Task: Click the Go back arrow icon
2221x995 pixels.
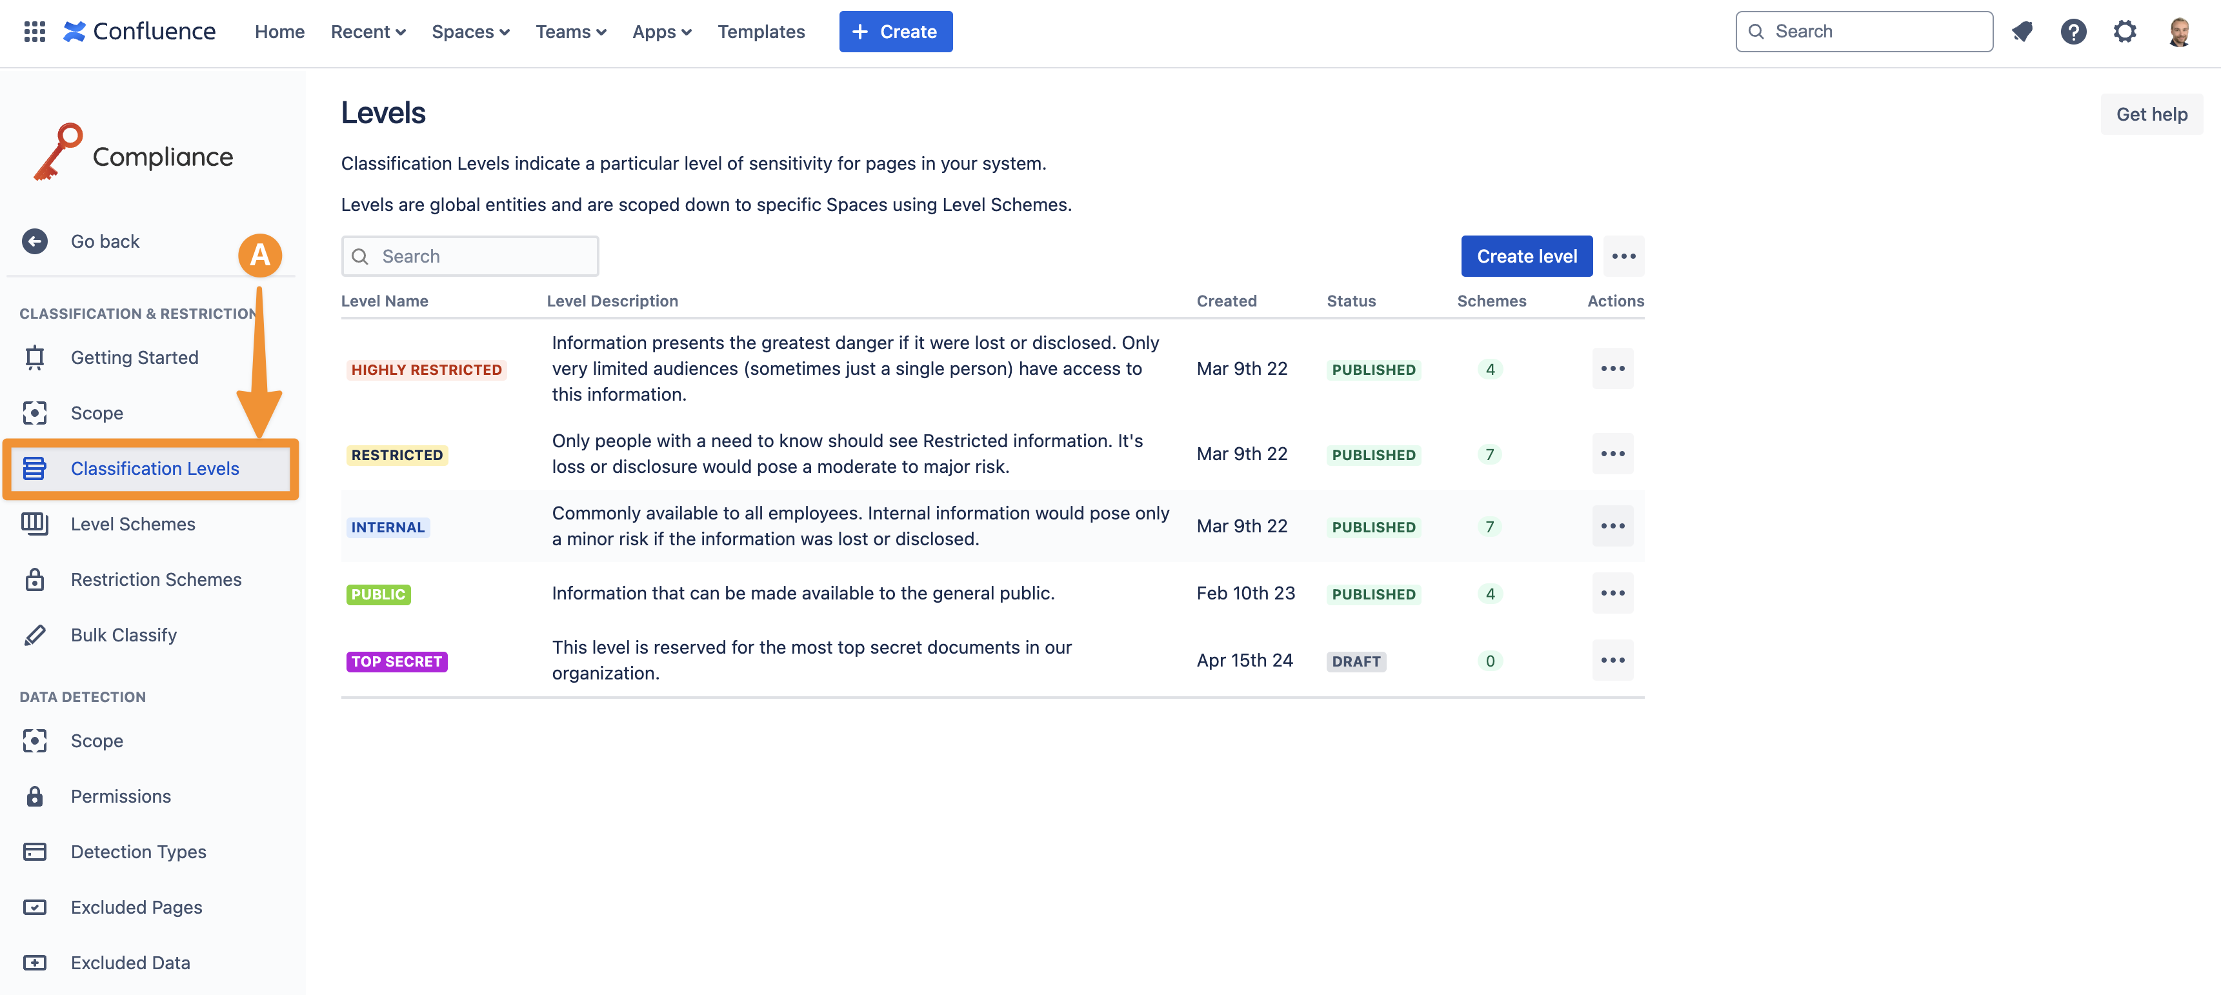Action: (x=34, y=241)
